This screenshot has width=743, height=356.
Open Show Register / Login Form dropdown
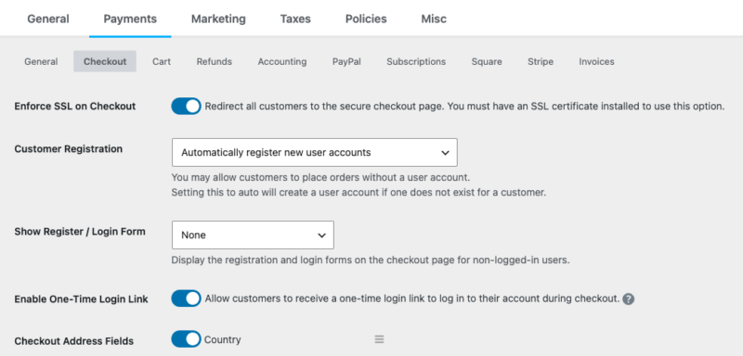(x=253, y=235)
